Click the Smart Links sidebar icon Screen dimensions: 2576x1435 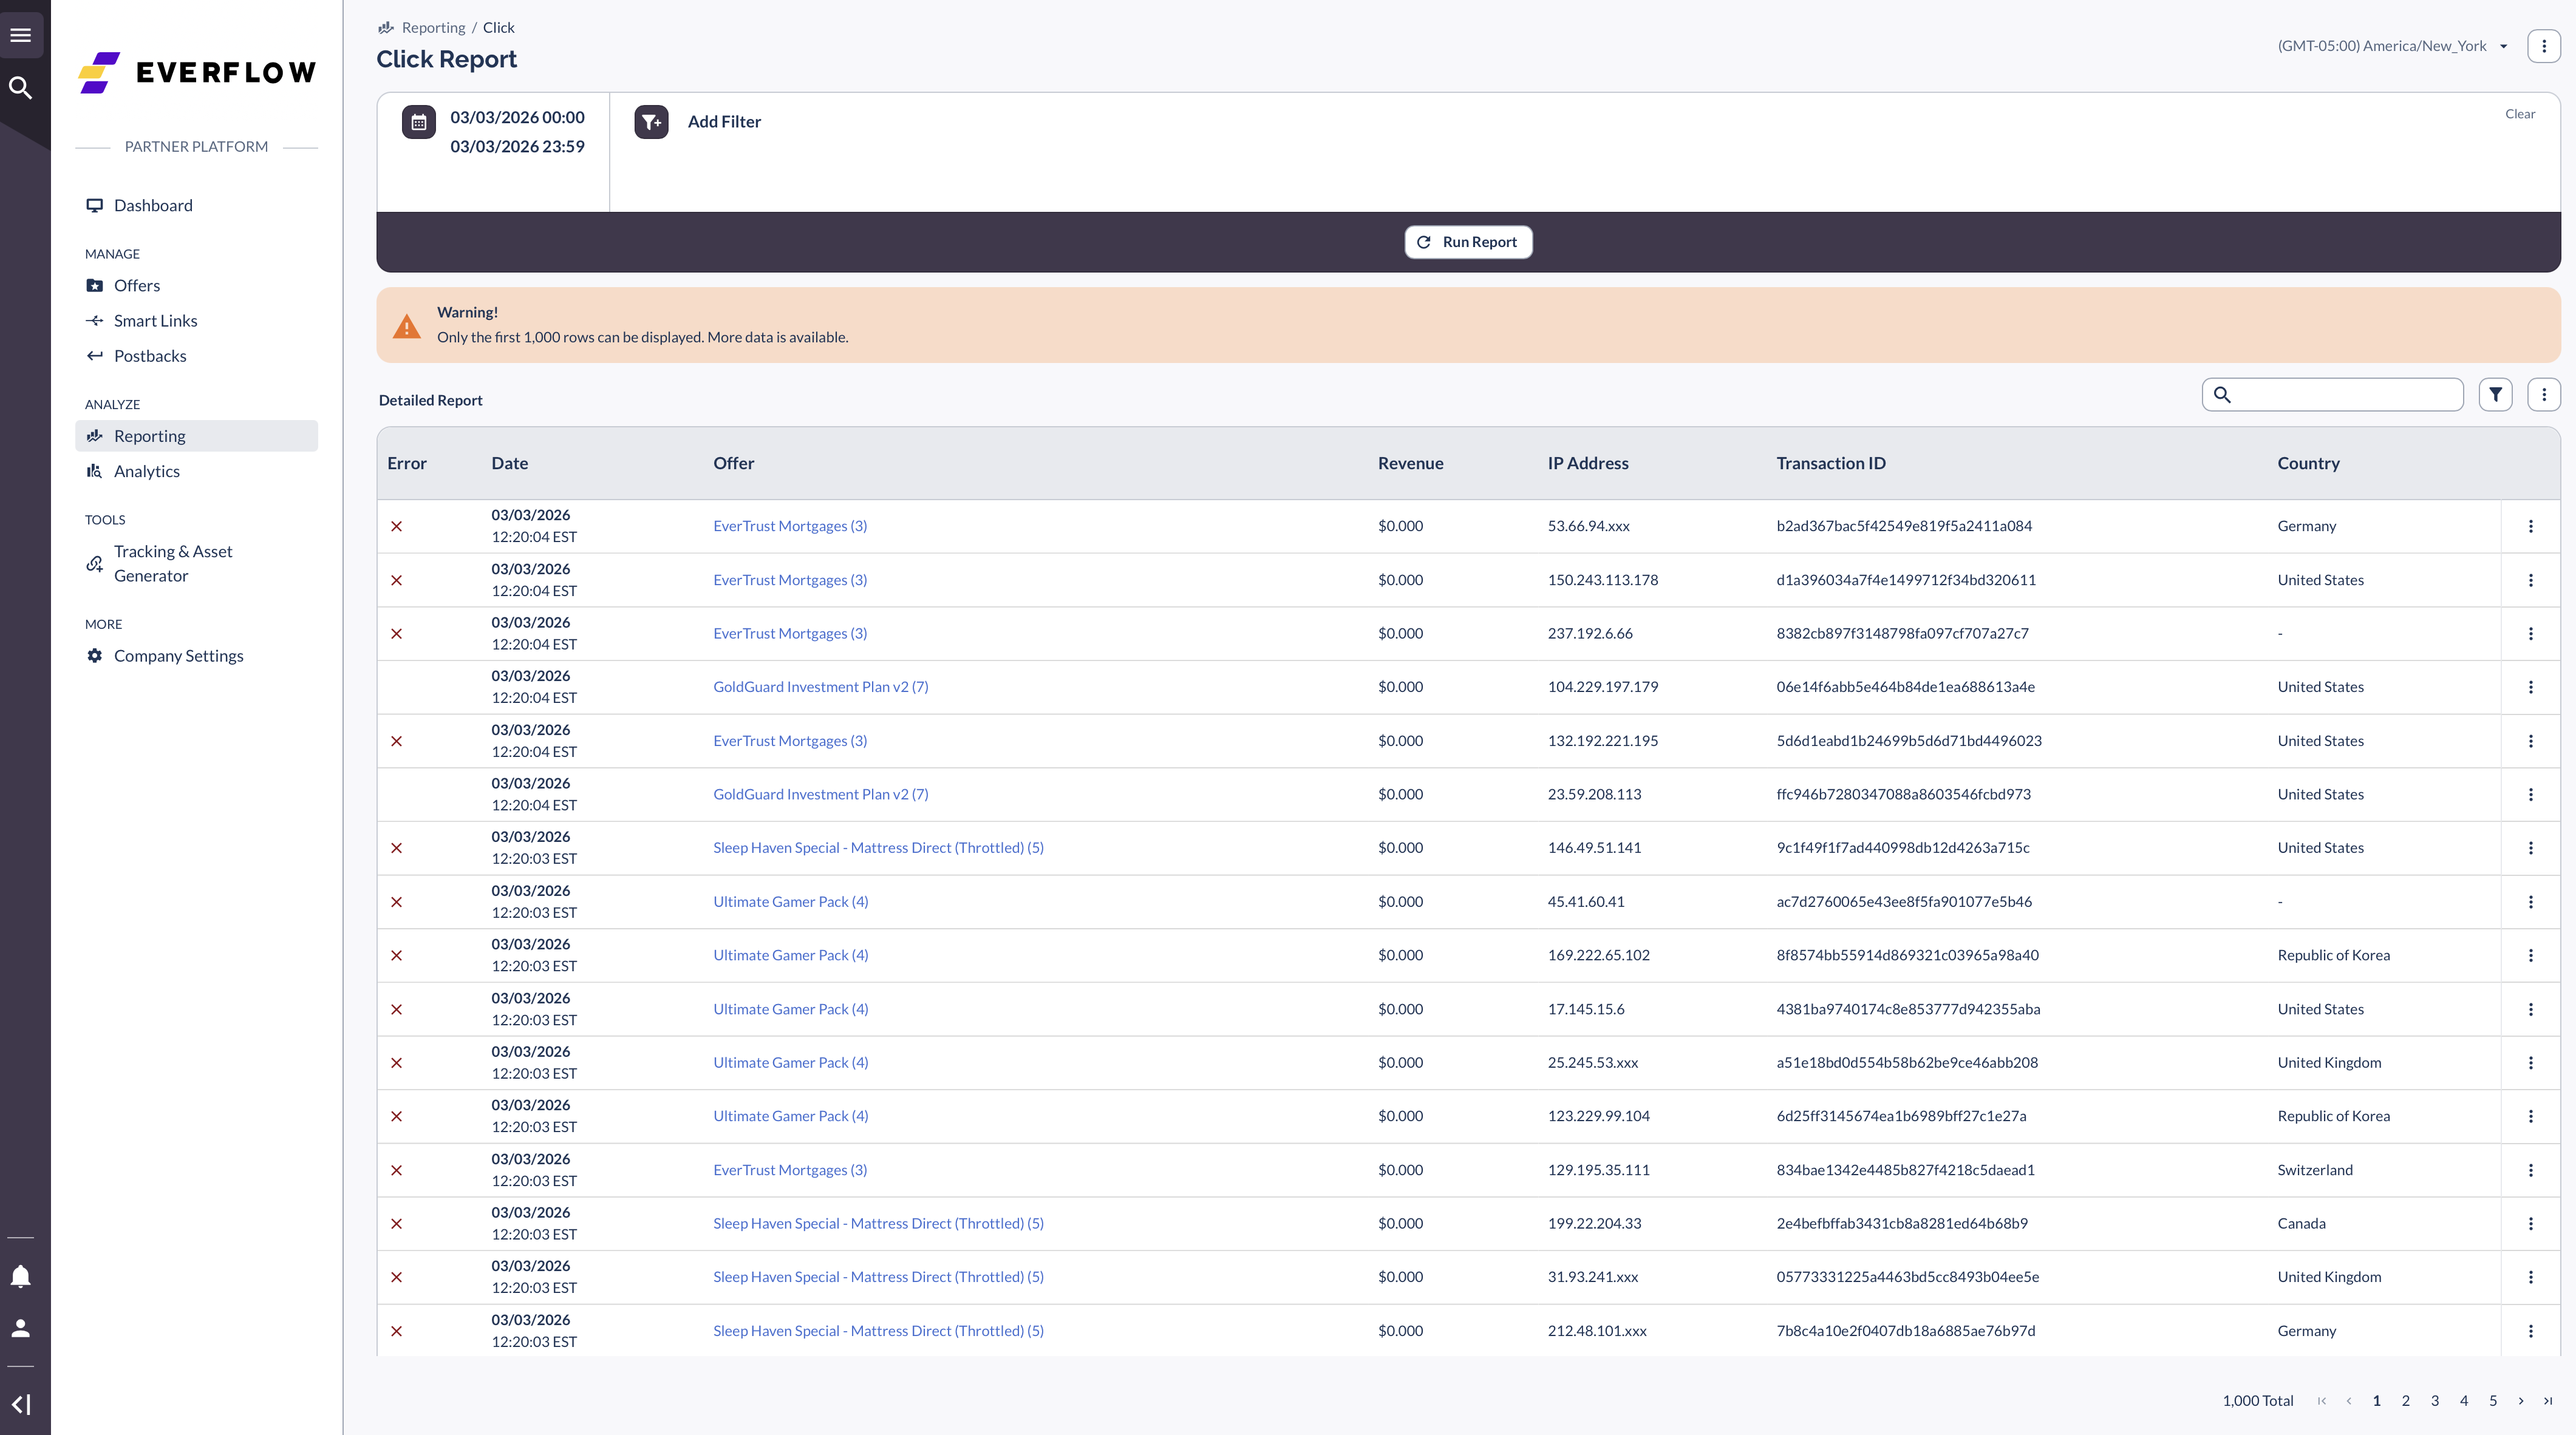click(94, 320)
